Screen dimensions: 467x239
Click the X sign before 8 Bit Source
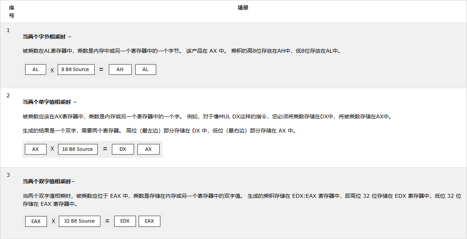click(52, 70)
